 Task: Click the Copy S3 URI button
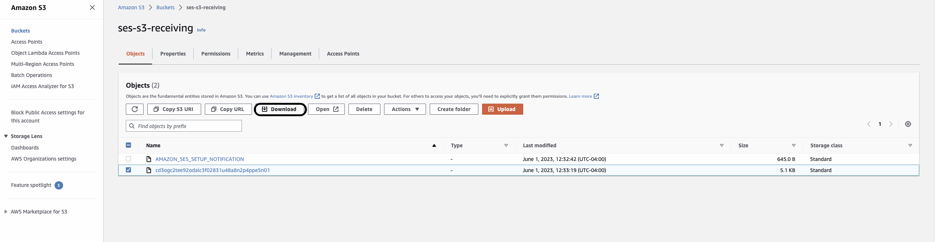coord(174,109)
